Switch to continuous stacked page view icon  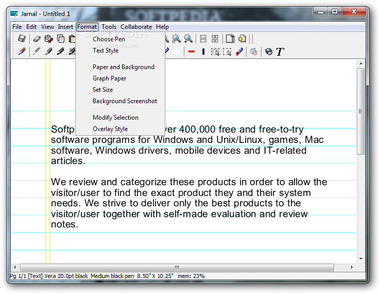point(203,39)
